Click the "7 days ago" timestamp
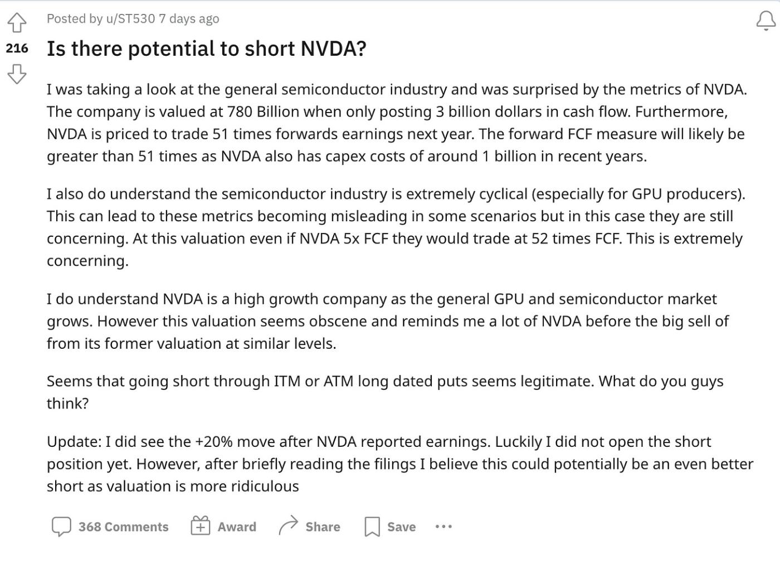780x570 pixels. pos(189,18)
